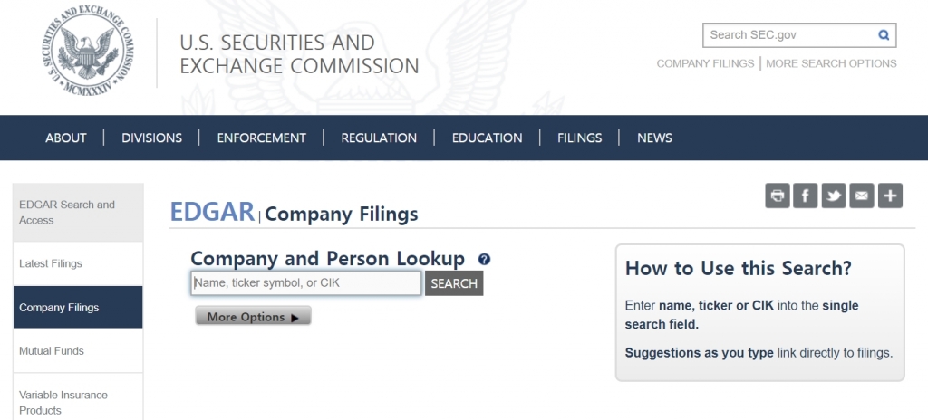Select Latest Filings in the sidebar
928x420 pixels.
pos(51,263)
